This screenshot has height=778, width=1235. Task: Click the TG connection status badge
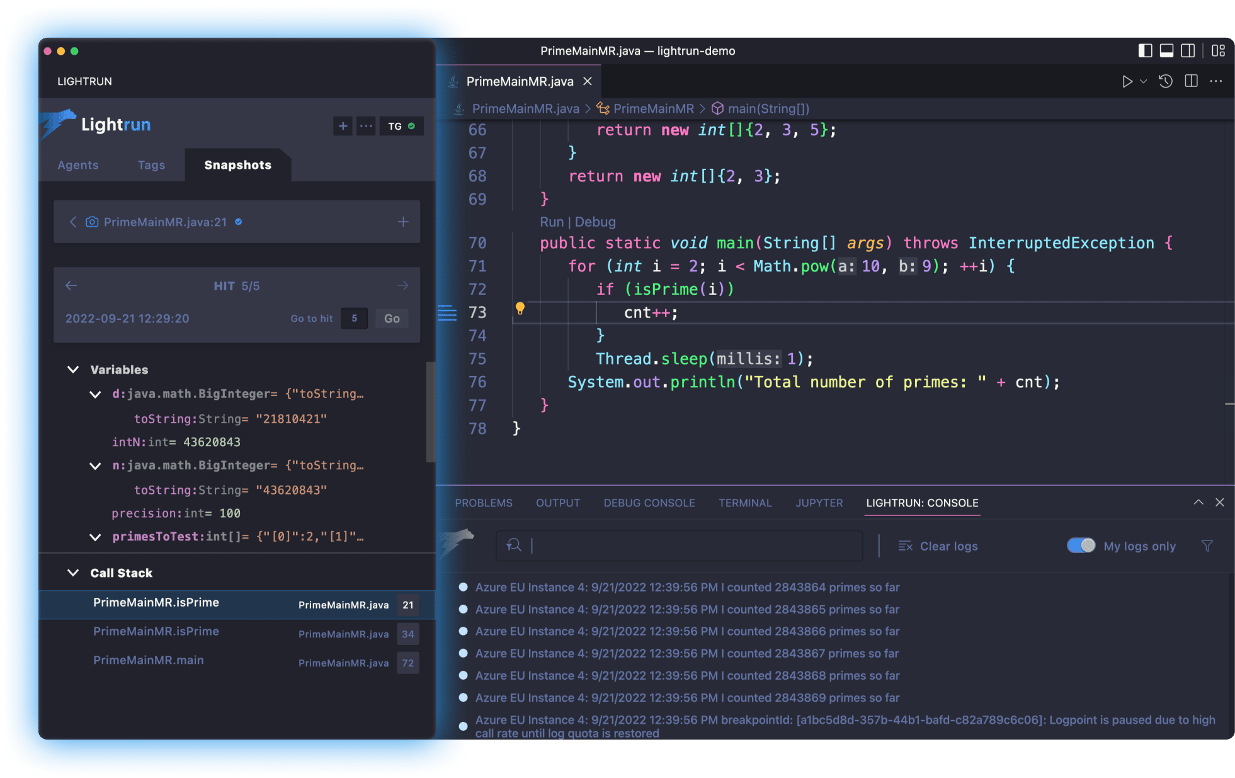pyautogui.click(x=401, y=126)
